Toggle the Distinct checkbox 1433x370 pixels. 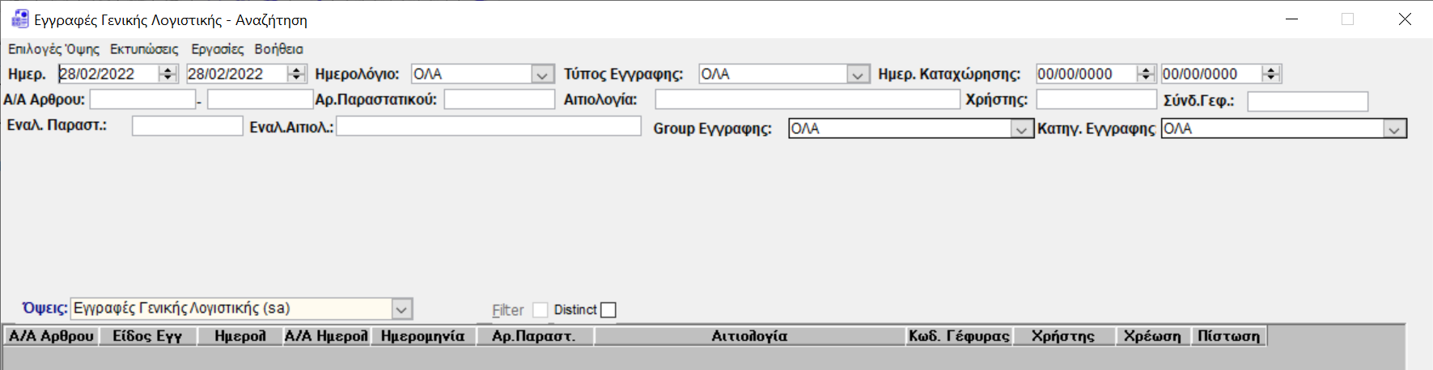(x=608, y=310)
